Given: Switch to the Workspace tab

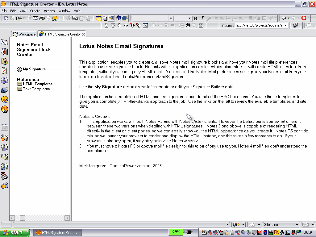Looking at the screenshot, I should click(24, 34).
